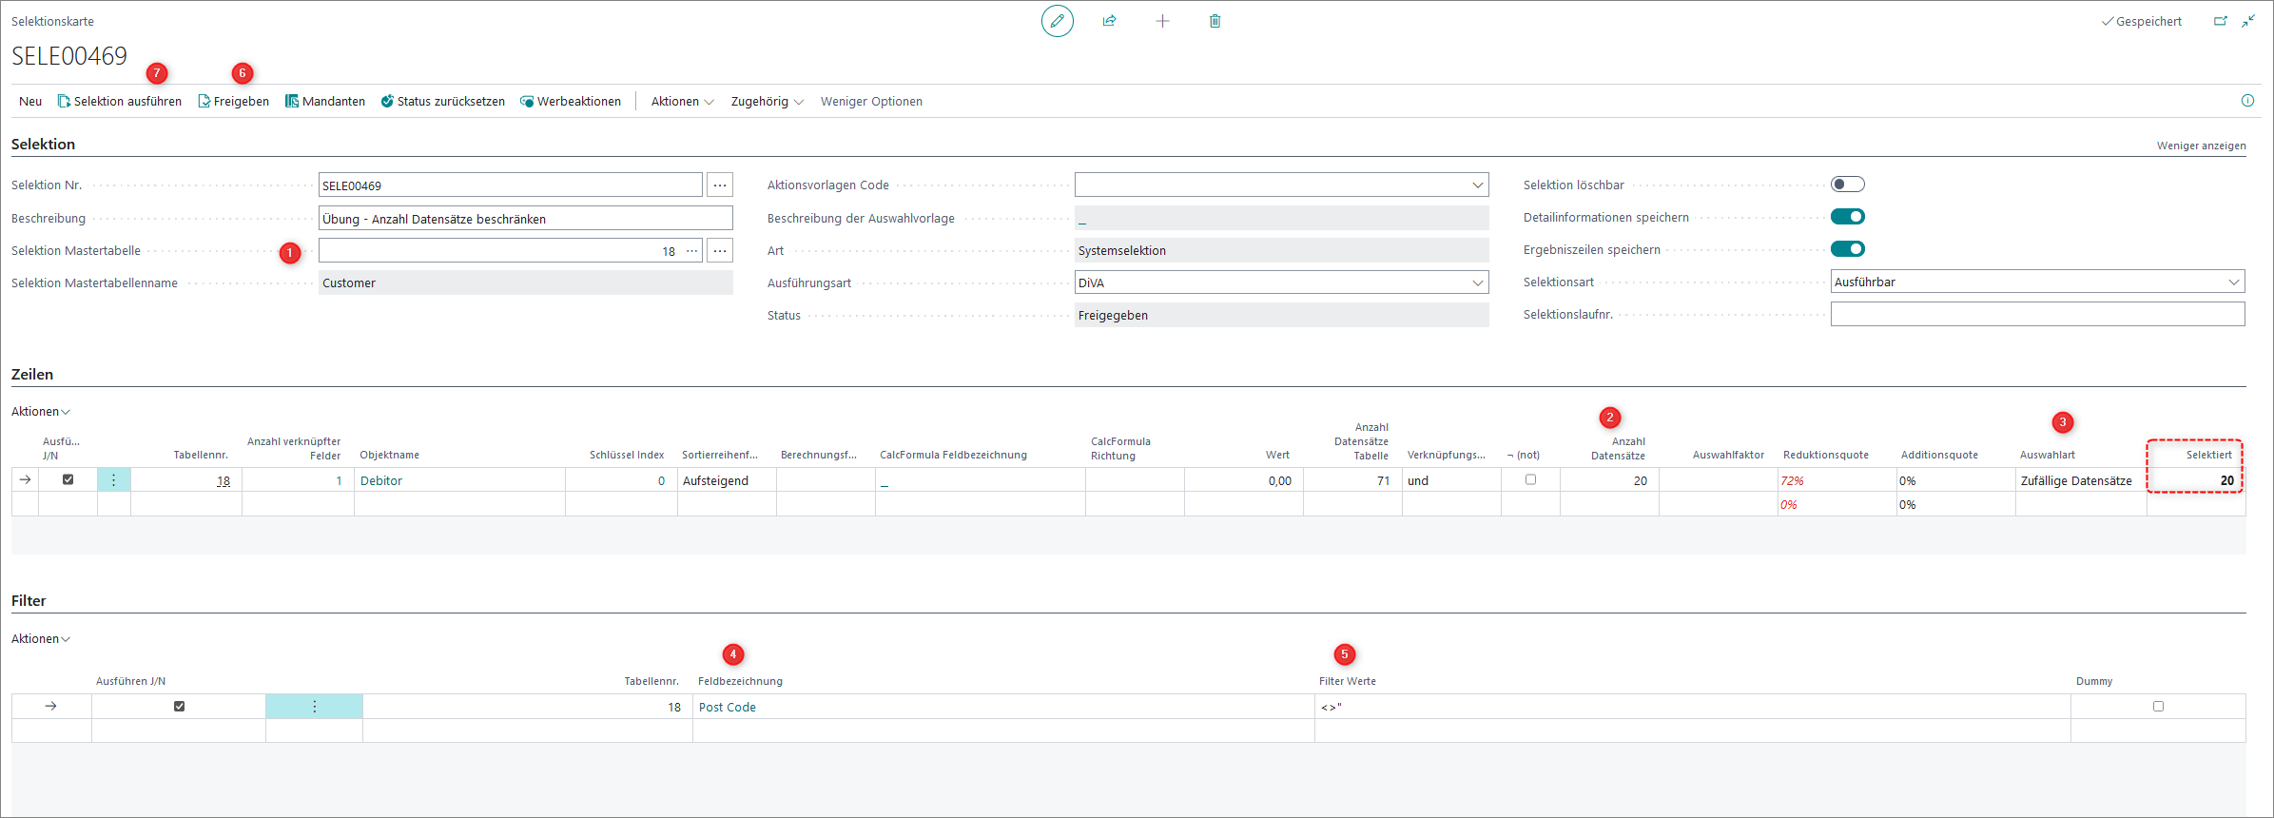Run selection via Selektion ausführen
This screenshot has height=818, width=2274.
(x=120, y=101)
